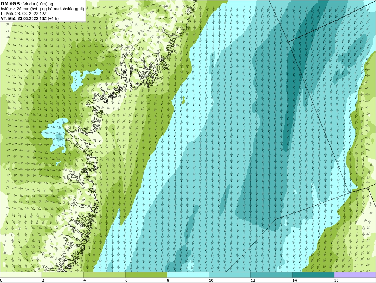Click the purple legend swatch above 16 m/s
Viewport: 376px width, 283px height.
click(355, 275)
